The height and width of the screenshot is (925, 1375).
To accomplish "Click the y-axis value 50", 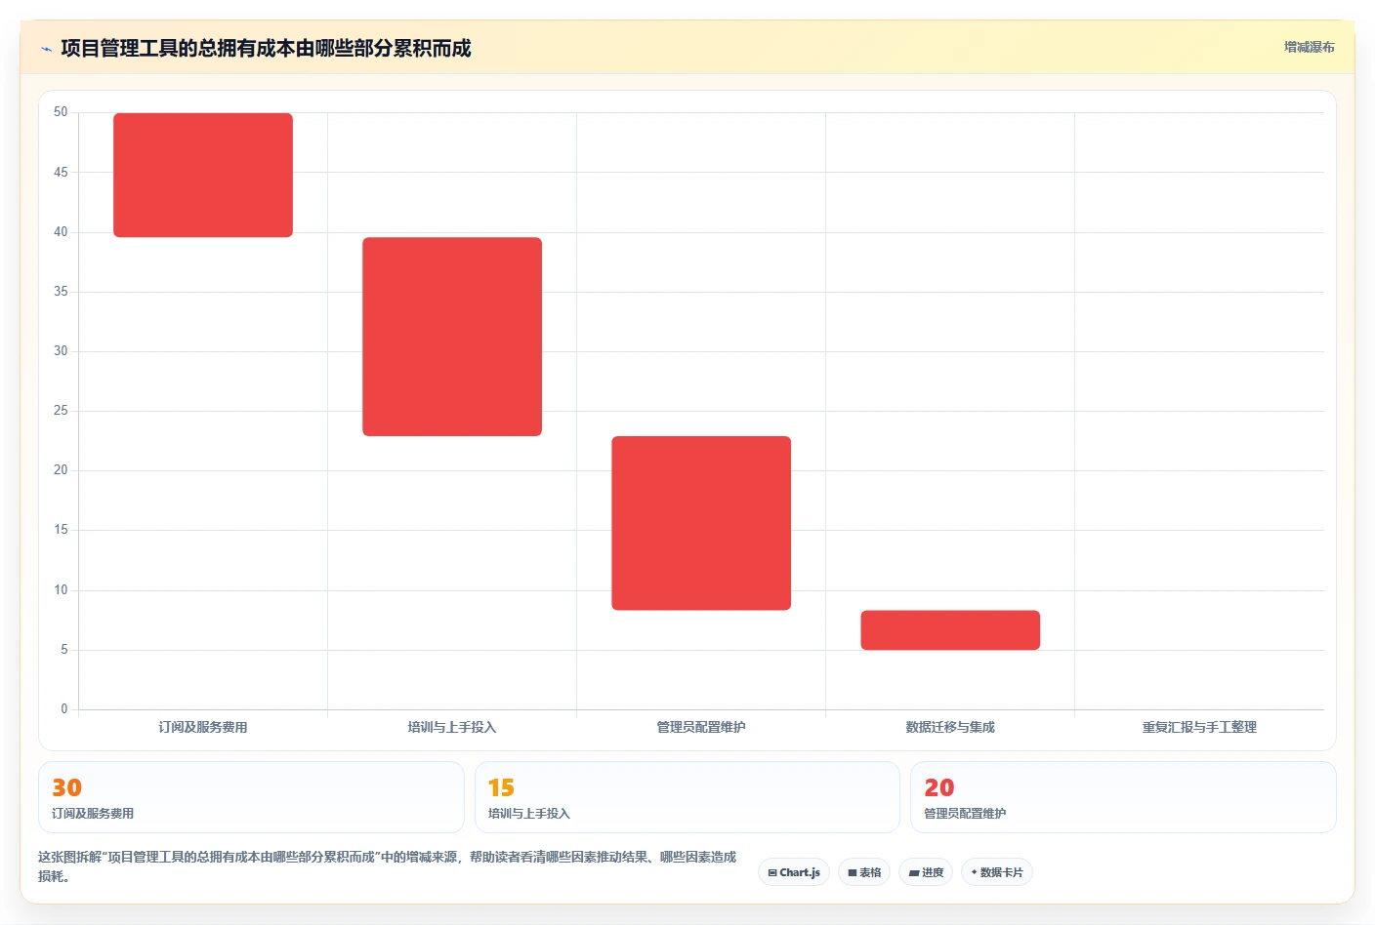I will click(x=61, y=112).
